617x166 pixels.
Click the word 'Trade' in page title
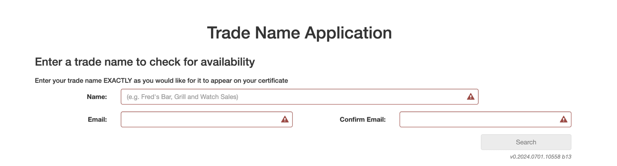click(228, 32)
